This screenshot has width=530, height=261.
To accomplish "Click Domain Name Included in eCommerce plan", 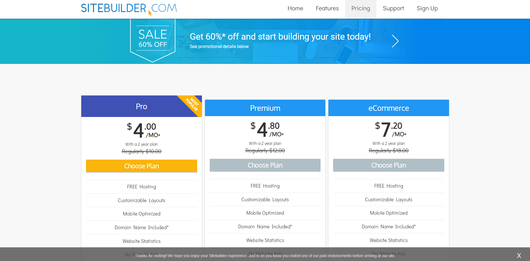I will [x=388, y=227].
